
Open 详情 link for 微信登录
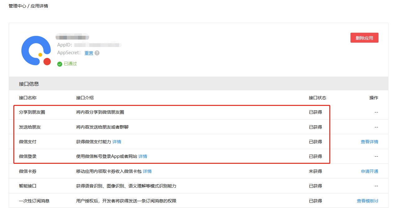coord(143,156)
